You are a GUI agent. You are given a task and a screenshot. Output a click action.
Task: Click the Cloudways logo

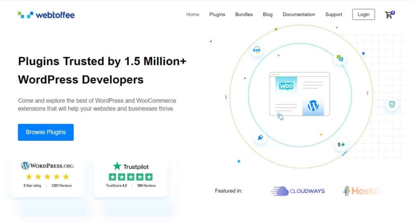click(x=297, y=191)
